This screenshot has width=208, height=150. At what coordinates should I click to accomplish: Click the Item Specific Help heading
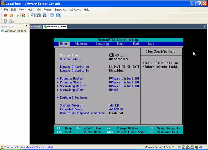[161, 52]
